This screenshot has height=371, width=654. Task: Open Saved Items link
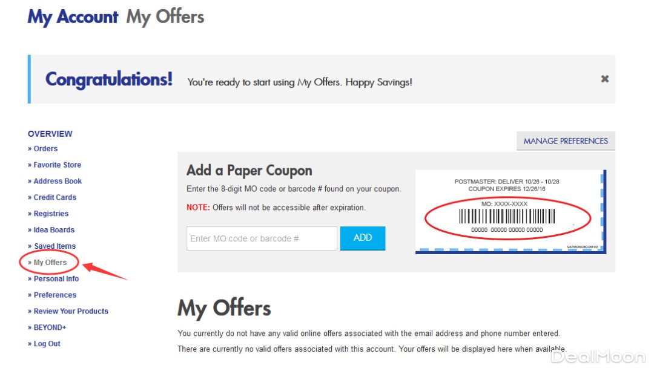(x=54, y=247)
